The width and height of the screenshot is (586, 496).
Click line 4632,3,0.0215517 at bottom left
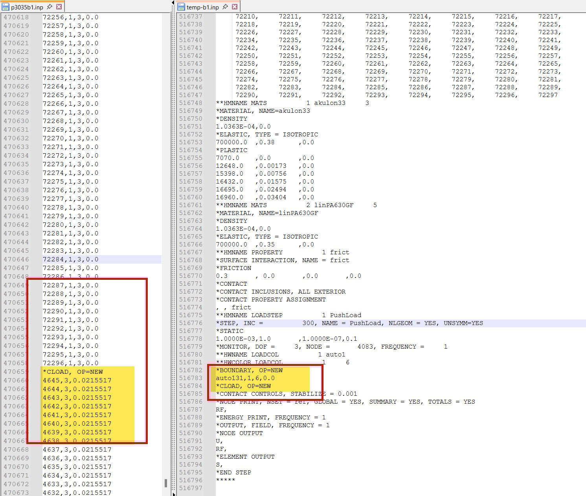pos(77,492)
